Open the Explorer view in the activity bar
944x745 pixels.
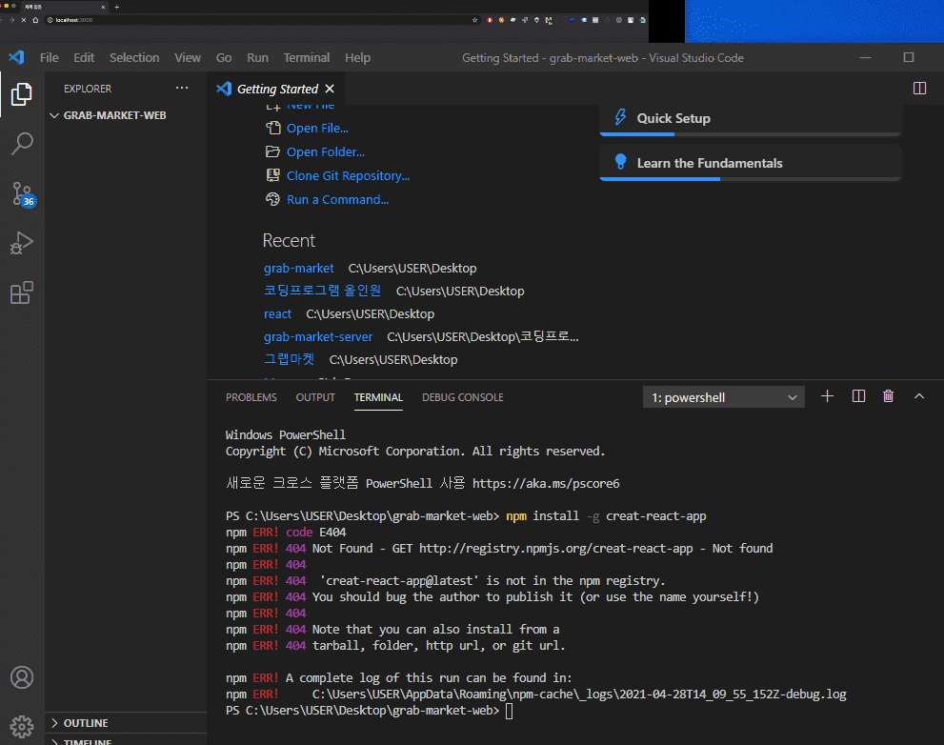[22, 94]
